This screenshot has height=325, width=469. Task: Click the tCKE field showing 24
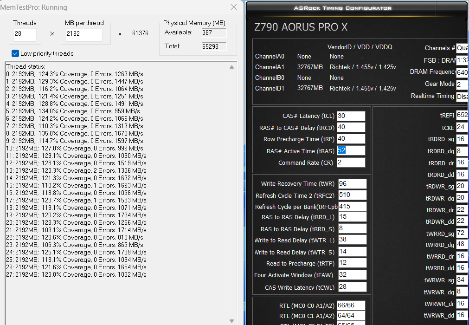point(463,127)
